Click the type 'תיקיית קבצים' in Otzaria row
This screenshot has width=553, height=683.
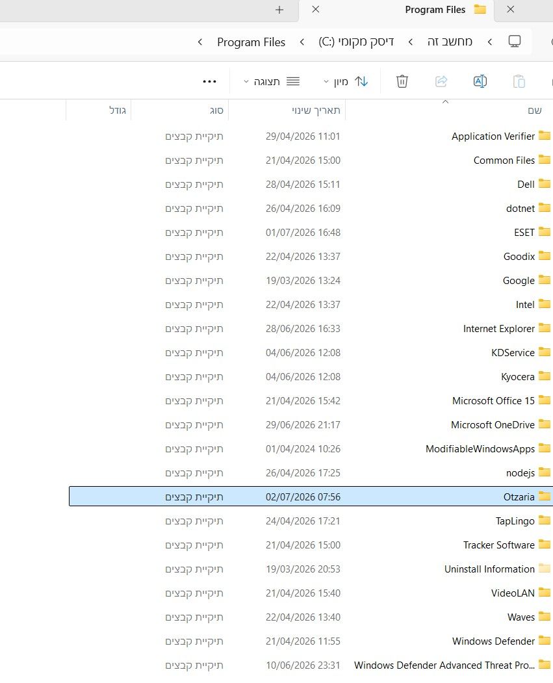[194, 497]
